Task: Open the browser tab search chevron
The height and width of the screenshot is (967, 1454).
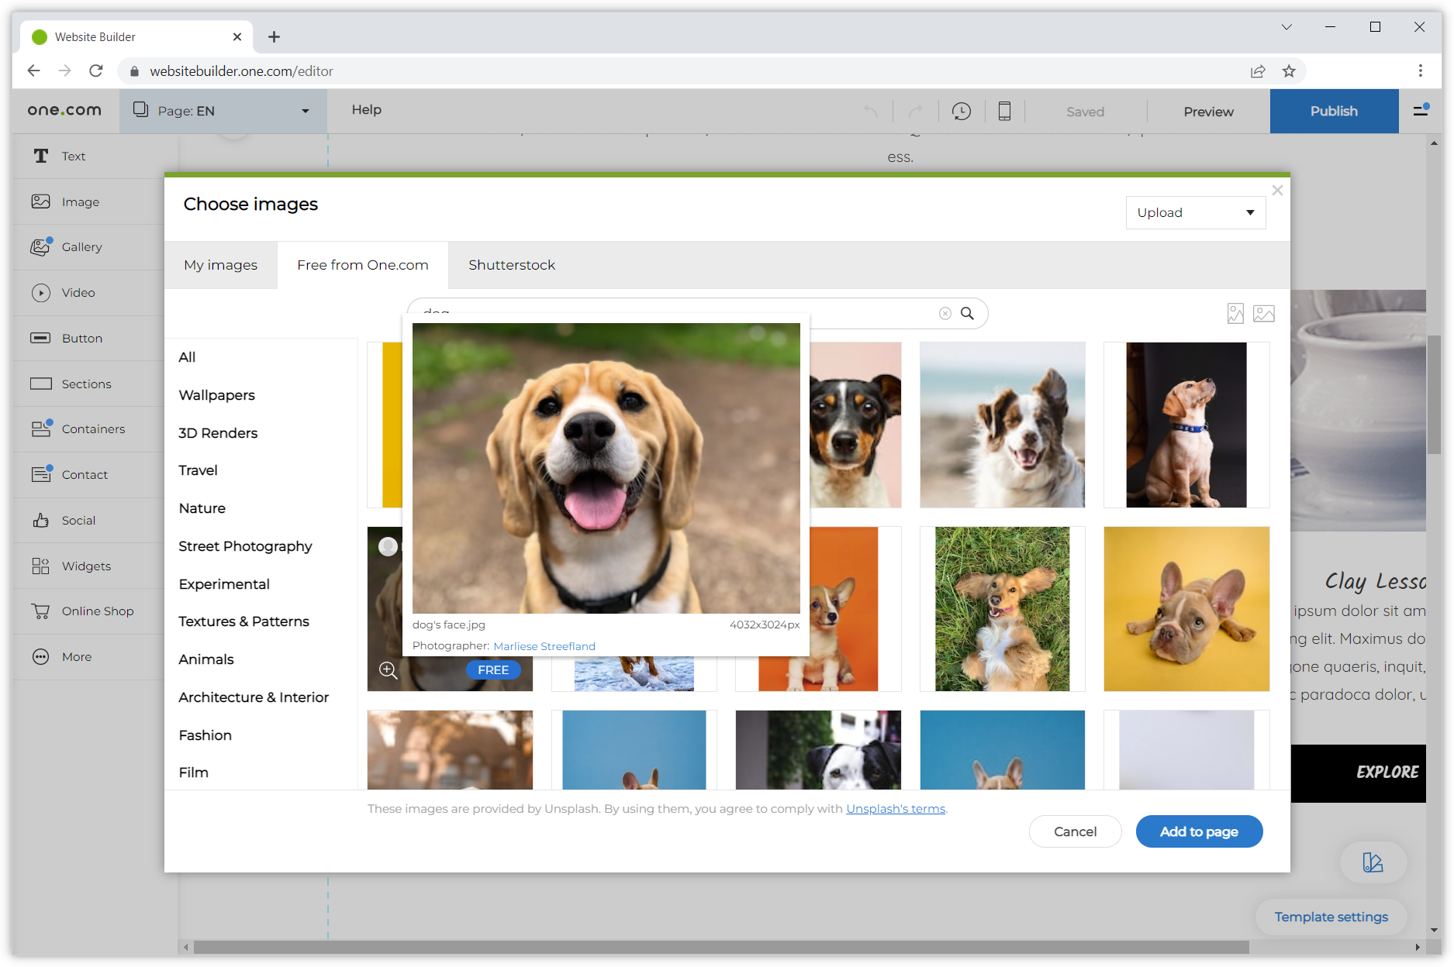Action: (x=1286, y=27)
